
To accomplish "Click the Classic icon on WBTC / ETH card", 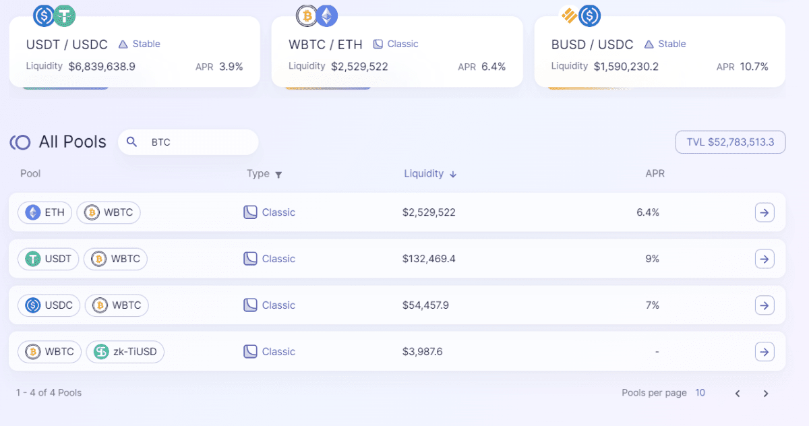I will 378,44.
